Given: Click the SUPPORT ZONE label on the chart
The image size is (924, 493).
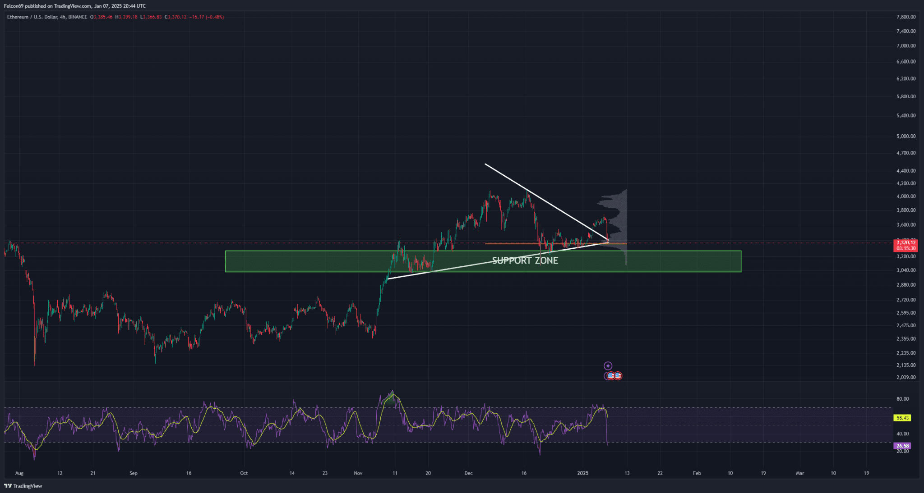Looking at the screenshot, I should pyautogui.click(x=525, y=260).
